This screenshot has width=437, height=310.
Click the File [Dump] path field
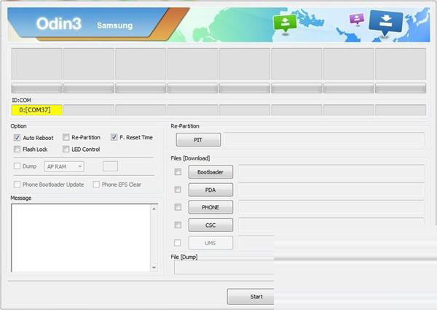224,267
